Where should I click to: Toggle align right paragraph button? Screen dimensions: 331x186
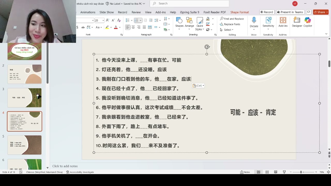(139, 27)
